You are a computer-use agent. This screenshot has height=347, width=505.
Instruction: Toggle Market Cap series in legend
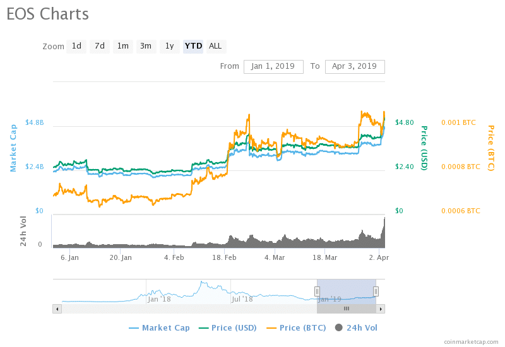pos(160,328)
